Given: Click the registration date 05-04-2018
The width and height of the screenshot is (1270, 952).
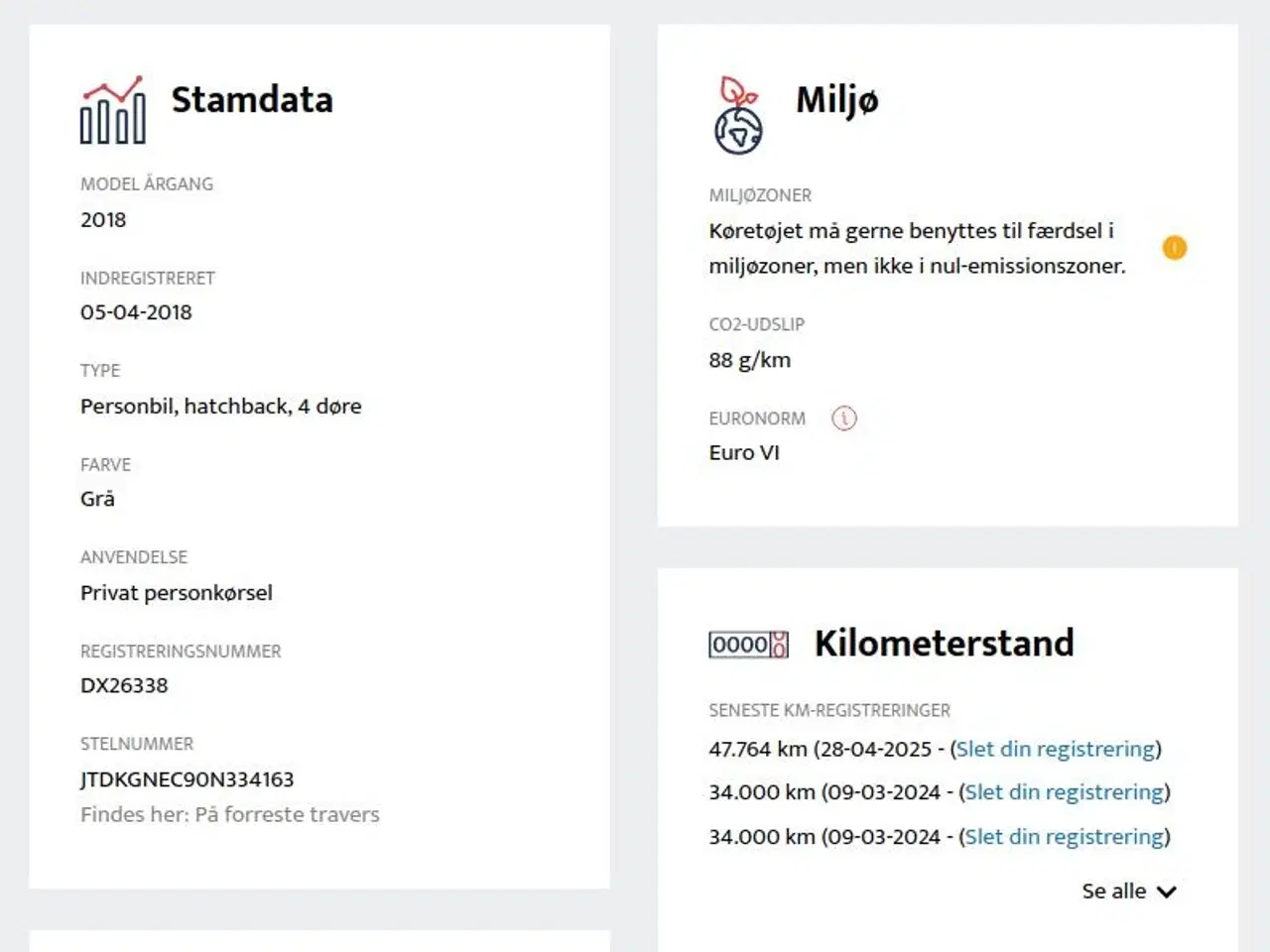Looking at the screenshot, I should [x=136, y=312].
